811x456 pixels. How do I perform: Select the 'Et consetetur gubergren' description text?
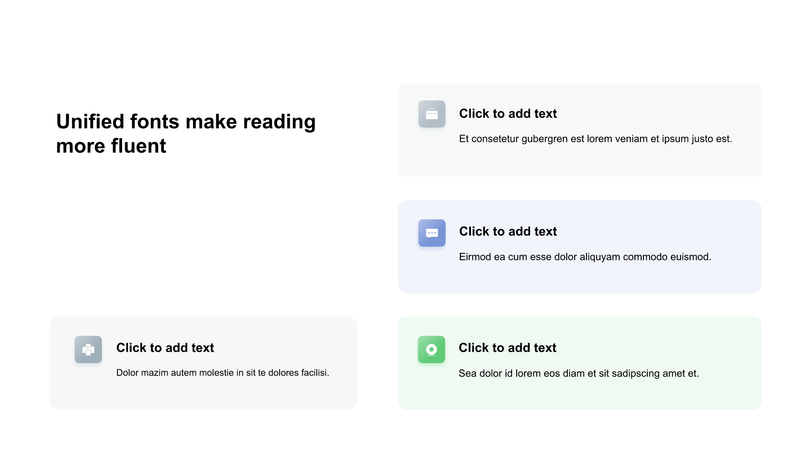596,139
